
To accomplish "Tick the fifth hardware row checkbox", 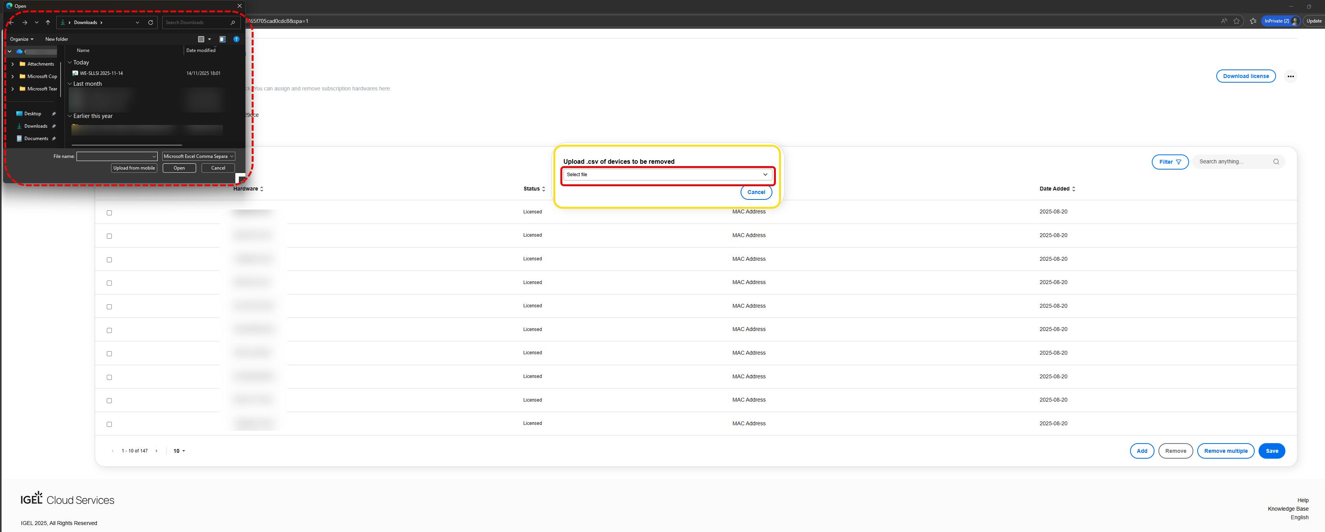I will coord(109,307).
